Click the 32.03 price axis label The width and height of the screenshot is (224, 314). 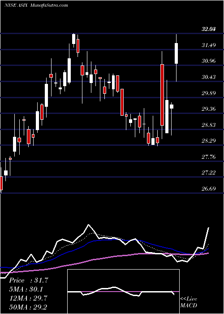[209, 29]
